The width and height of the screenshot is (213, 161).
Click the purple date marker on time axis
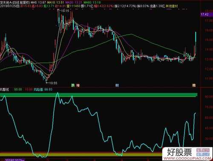click(x=15, y=160)
